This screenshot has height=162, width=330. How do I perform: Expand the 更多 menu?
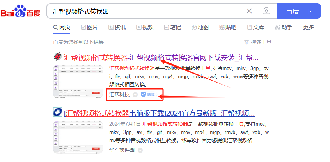pyautogui.click(x=309, y=27)
